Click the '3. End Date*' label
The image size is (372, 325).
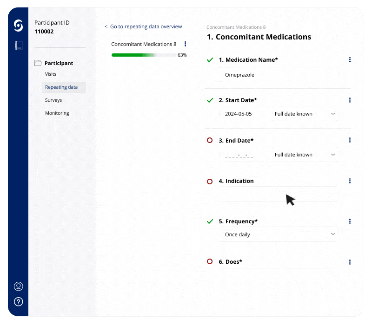point(236,141)
